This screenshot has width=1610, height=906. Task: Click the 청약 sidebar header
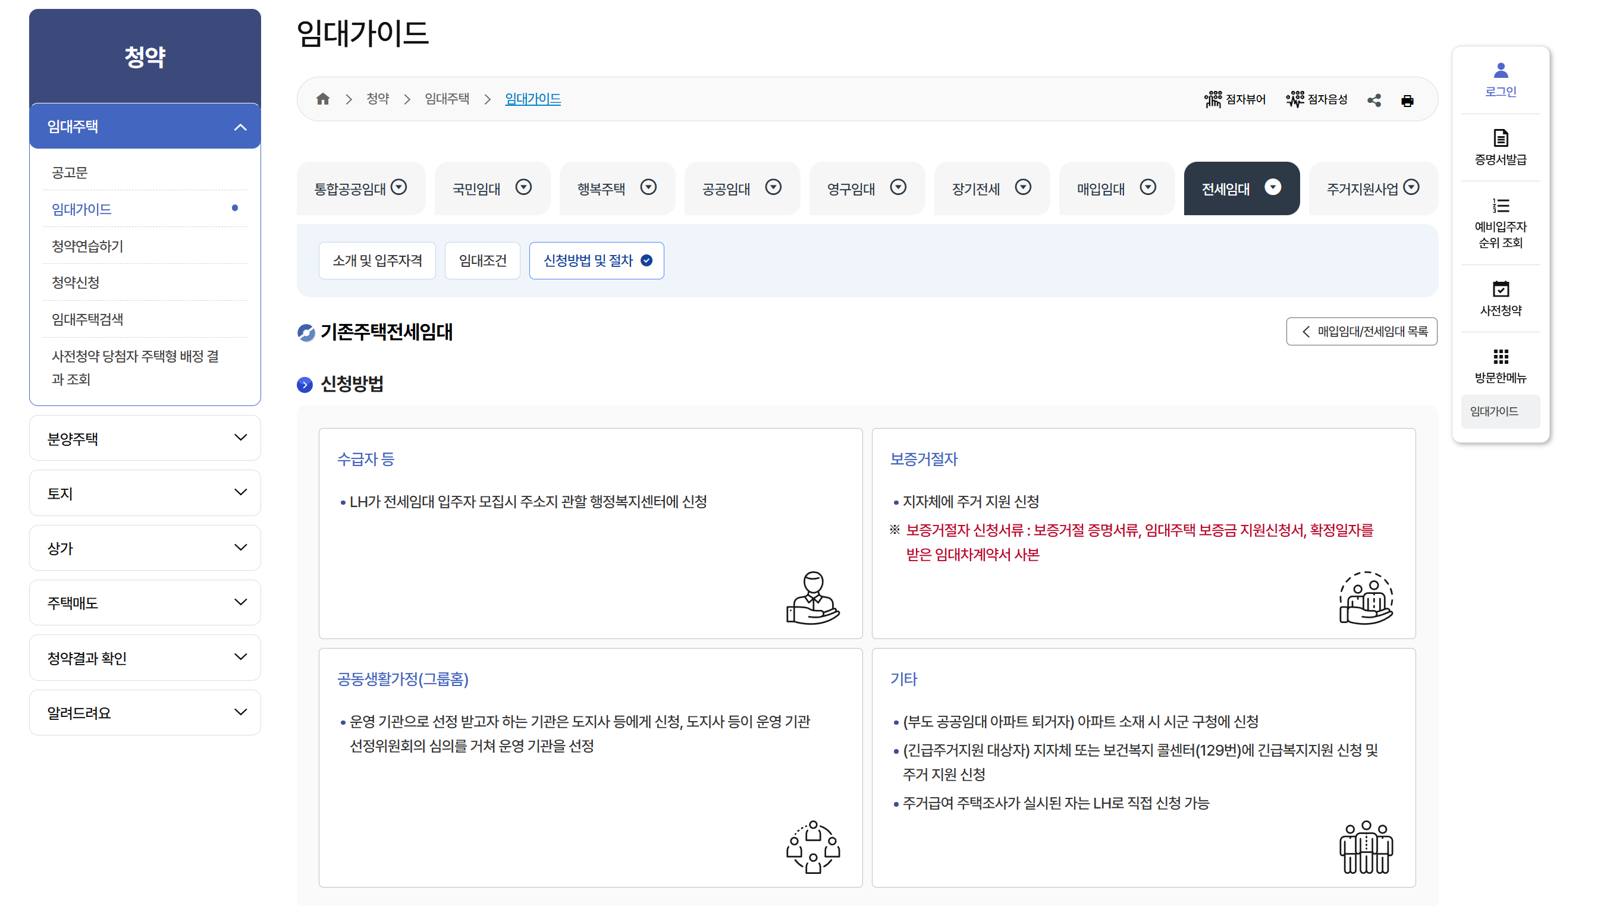[145, 56]
